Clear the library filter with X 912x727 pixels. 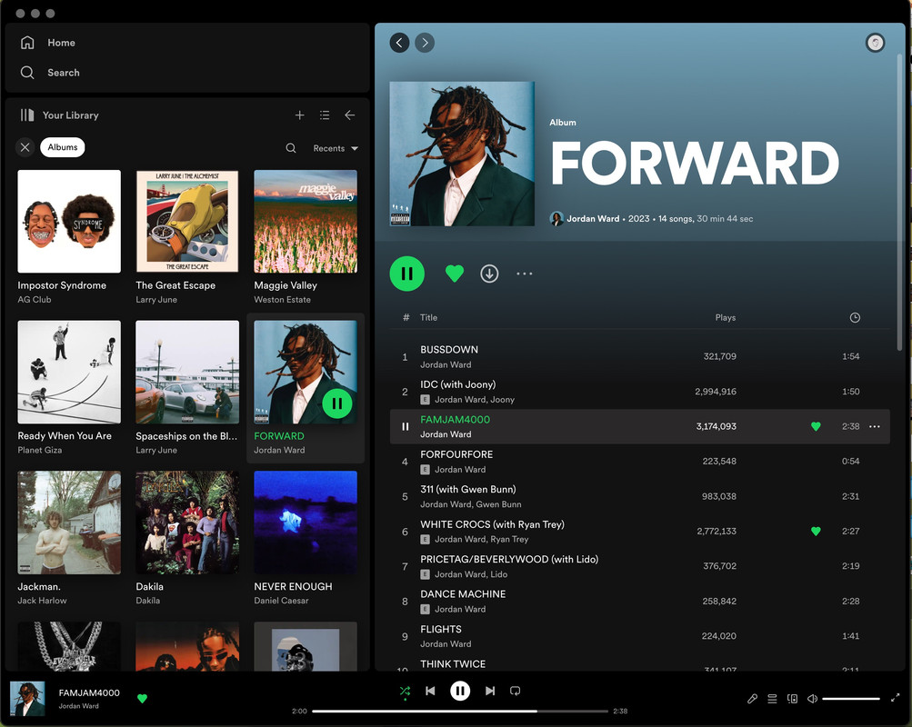click(x=25, y=147)
